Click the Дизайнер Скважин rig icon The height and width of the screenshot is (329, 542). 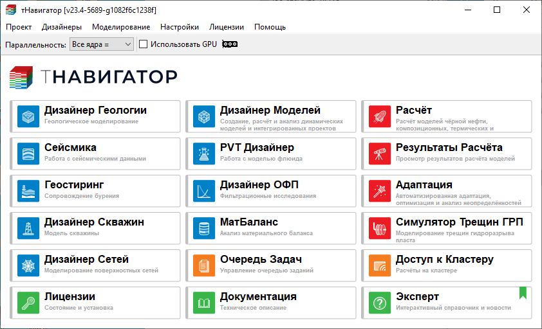pos(28,228)
